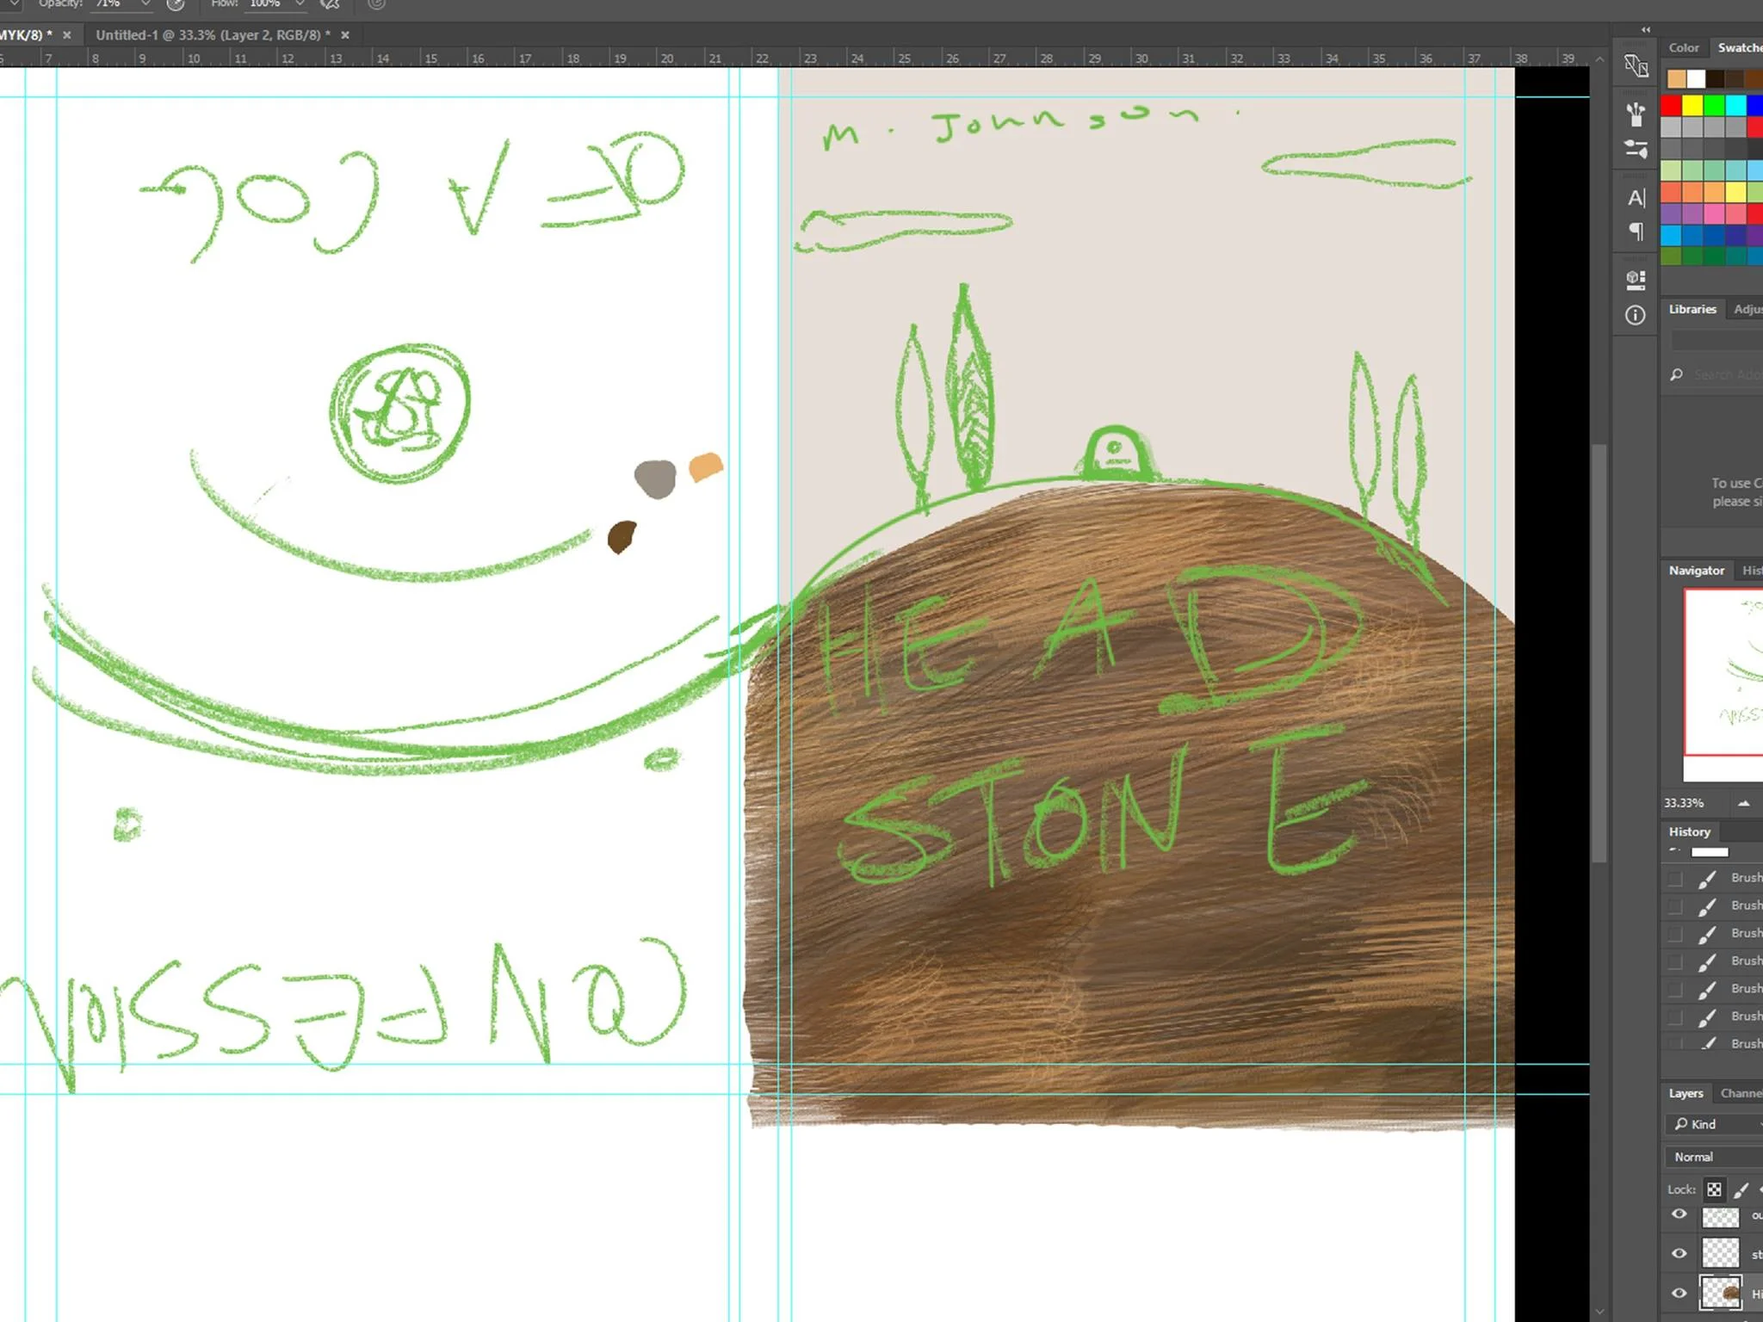Screen dimensions: 1763x1322
Task: Expand collapsed panels with double-arrow
Action: click(1646, 29)
